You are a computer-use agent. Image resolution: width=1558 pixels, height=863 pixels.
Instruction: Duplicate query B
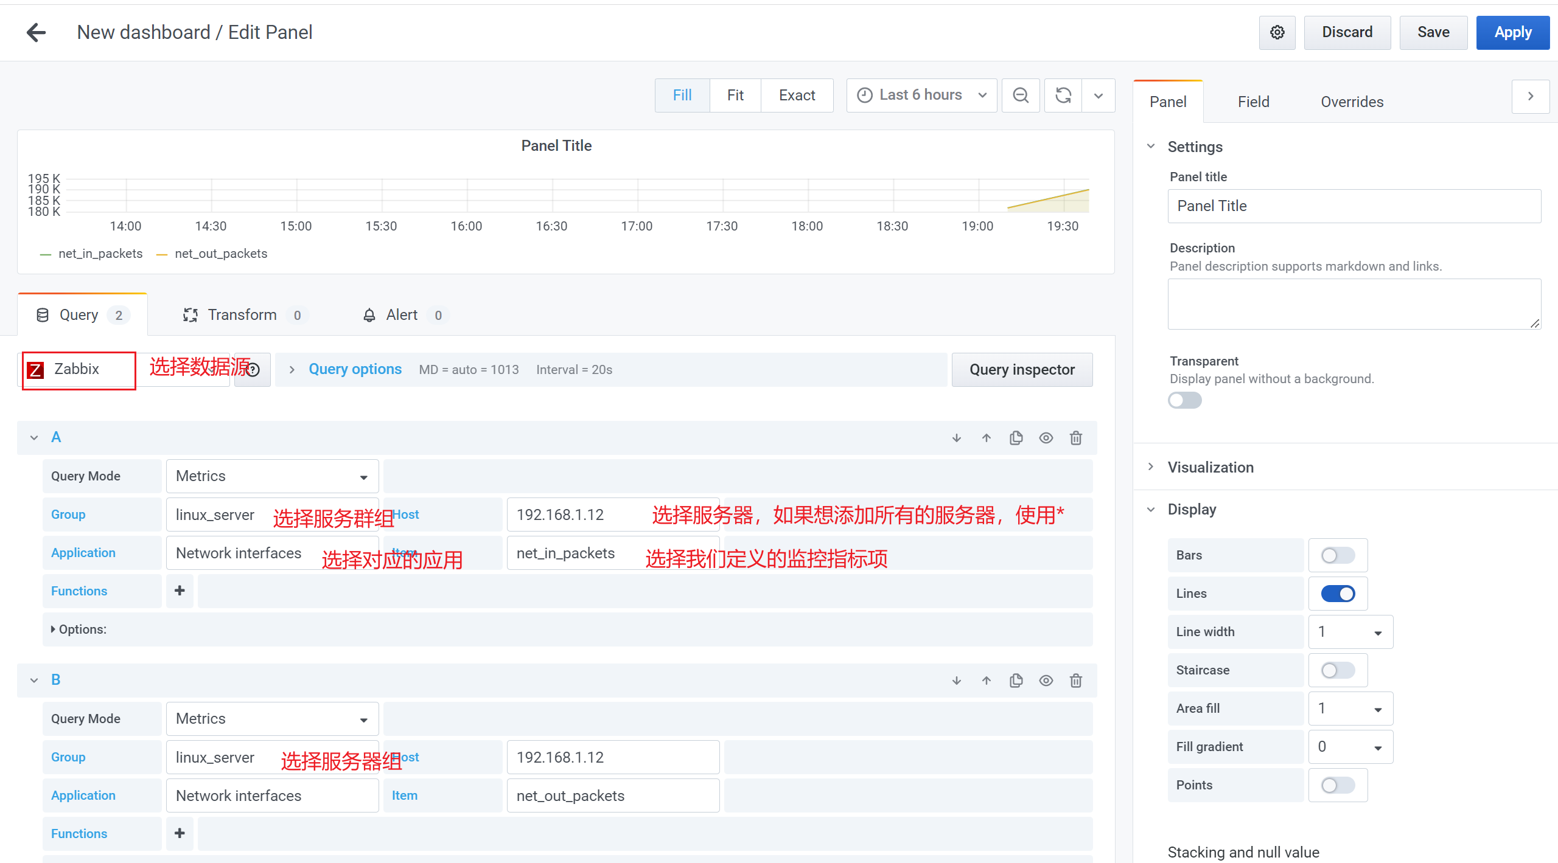pos(1016,681)
